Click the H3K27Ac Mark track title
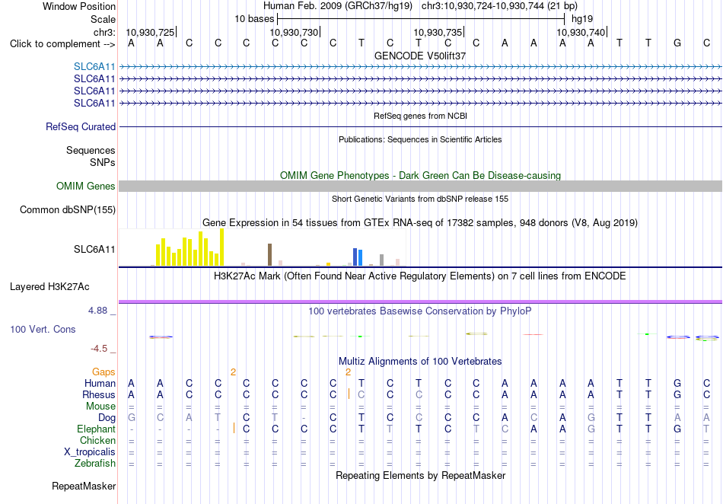This screenshot has height=504, width=723. pyautogui.click(x=420, y=276)
